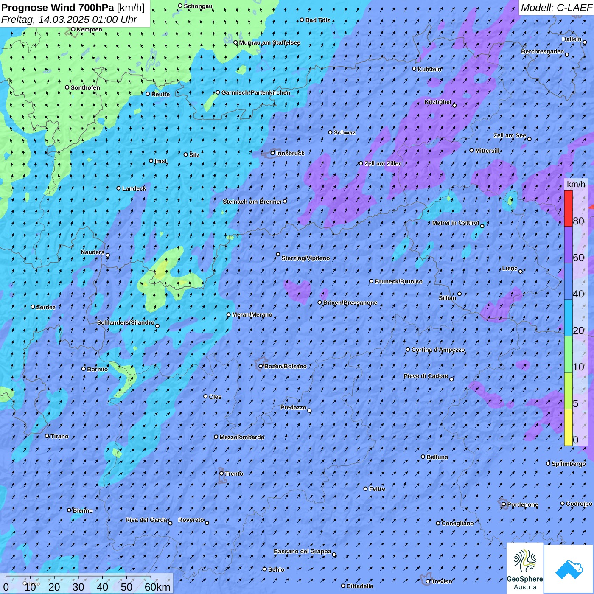Click the Zernez city label
This screenshot has width=594, height=594.
[x=46, y=307]
